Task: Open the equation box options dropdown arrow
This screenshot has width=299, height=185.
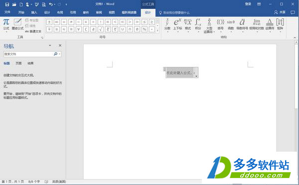Action: (196, 76)
